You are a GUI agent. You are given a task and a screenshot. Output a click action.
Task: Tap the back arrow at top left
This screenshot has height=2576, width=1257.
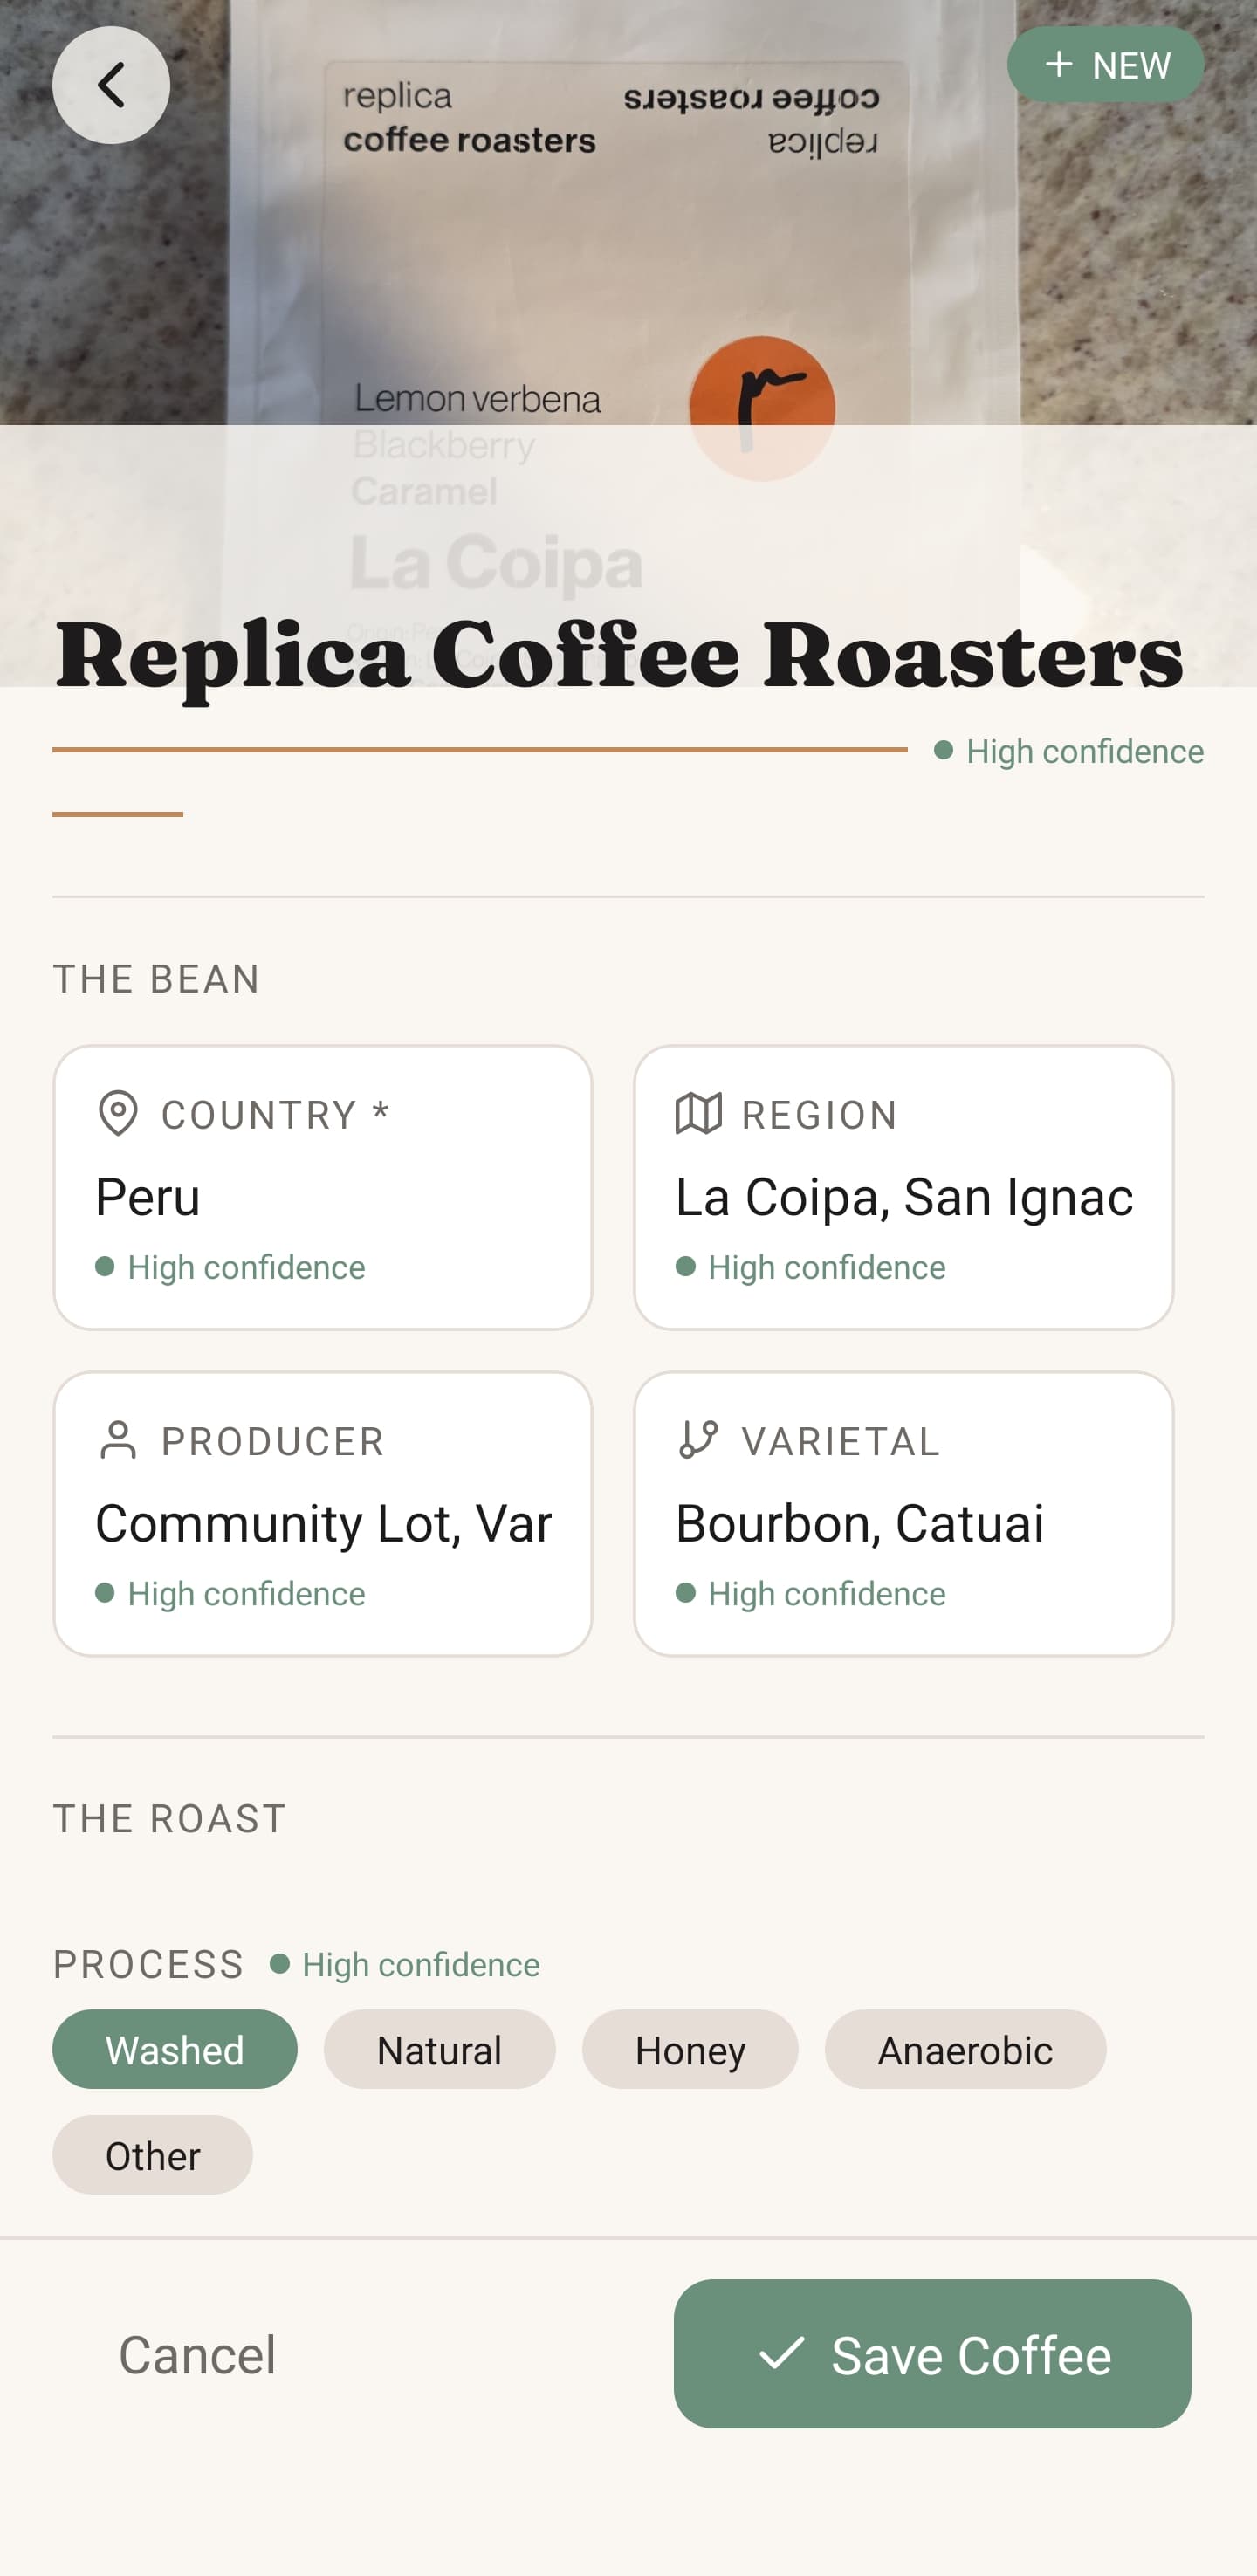coord(110,85)
